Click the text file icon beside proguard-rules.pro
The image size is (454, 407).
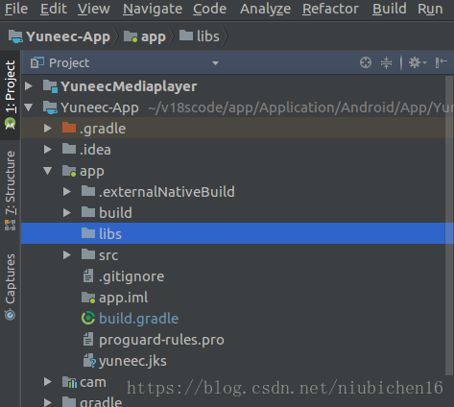pos(88,339)
